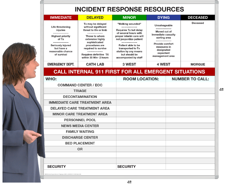Select the 3 WEST location cell

(129, 64)
